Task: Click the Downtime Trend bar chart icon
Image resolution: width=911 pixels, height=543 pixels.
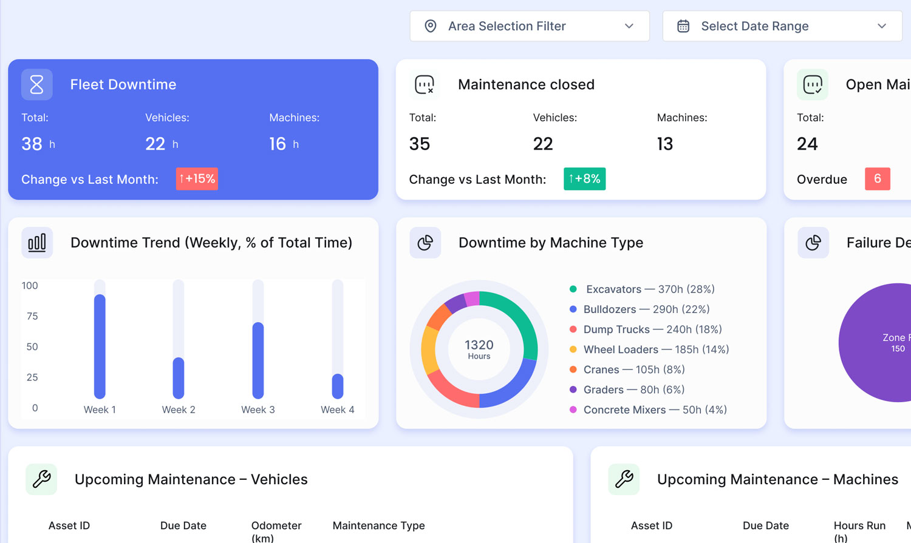Action: coord(37,243)
